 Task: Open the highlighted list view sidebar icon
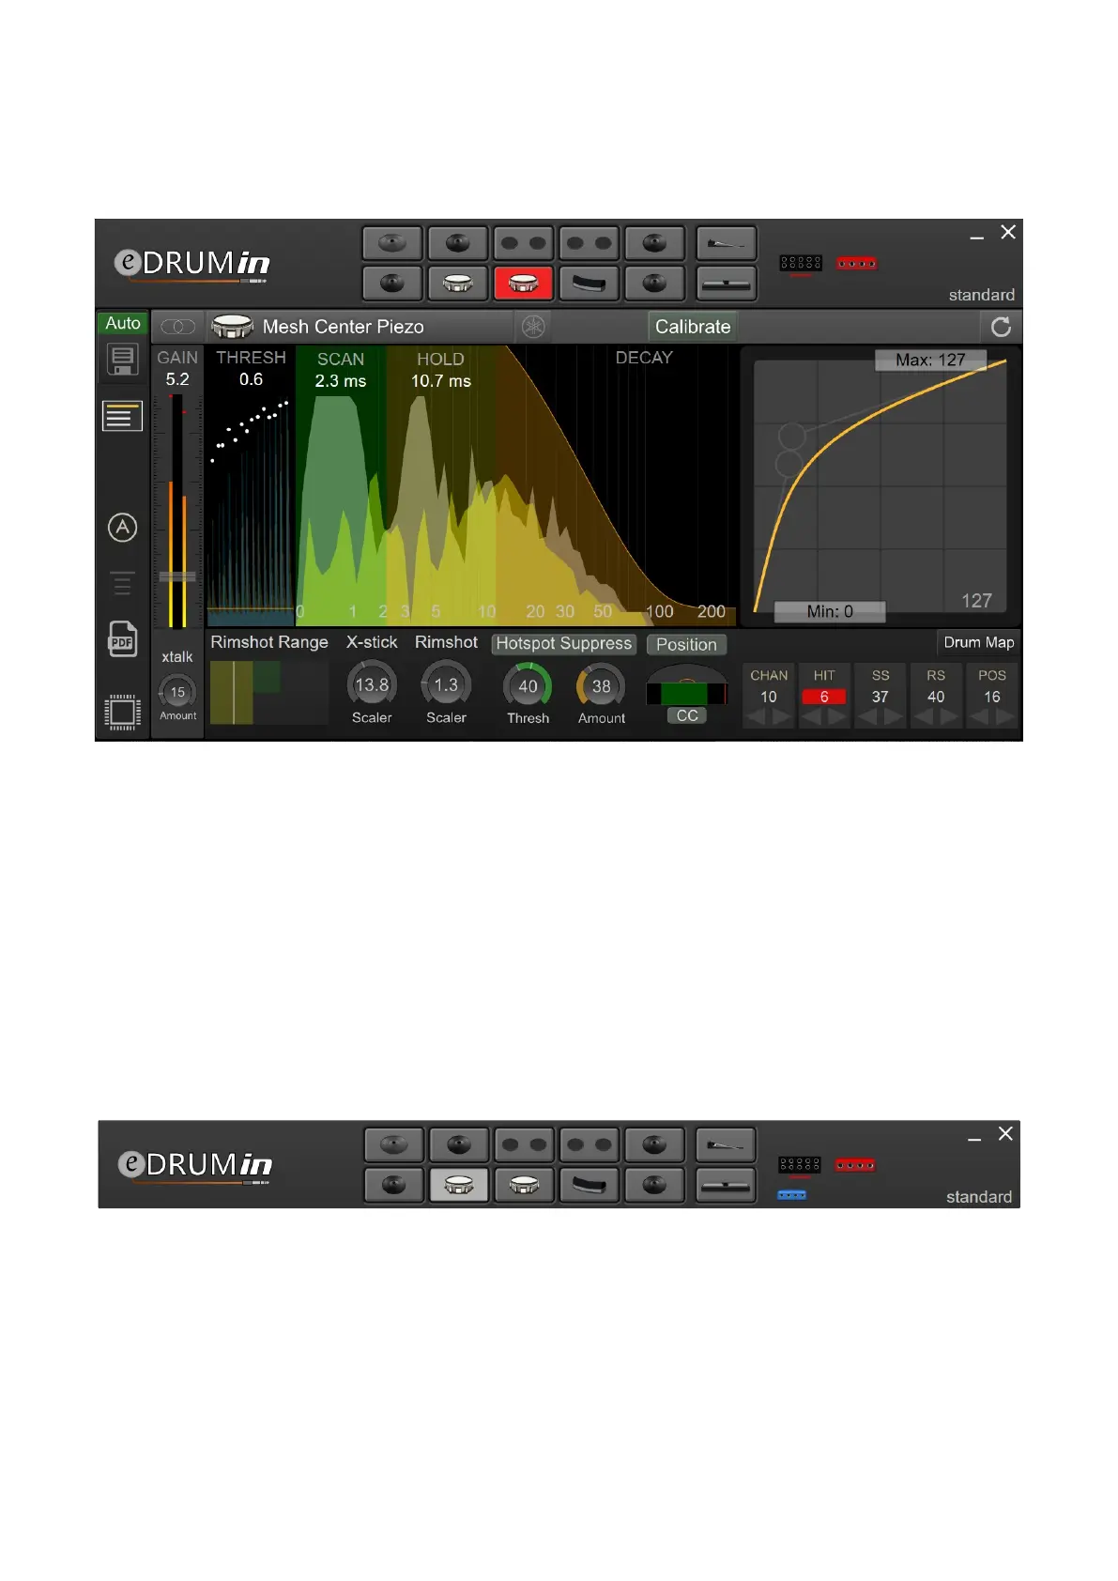pyautogui.click(x=122, y=416)
